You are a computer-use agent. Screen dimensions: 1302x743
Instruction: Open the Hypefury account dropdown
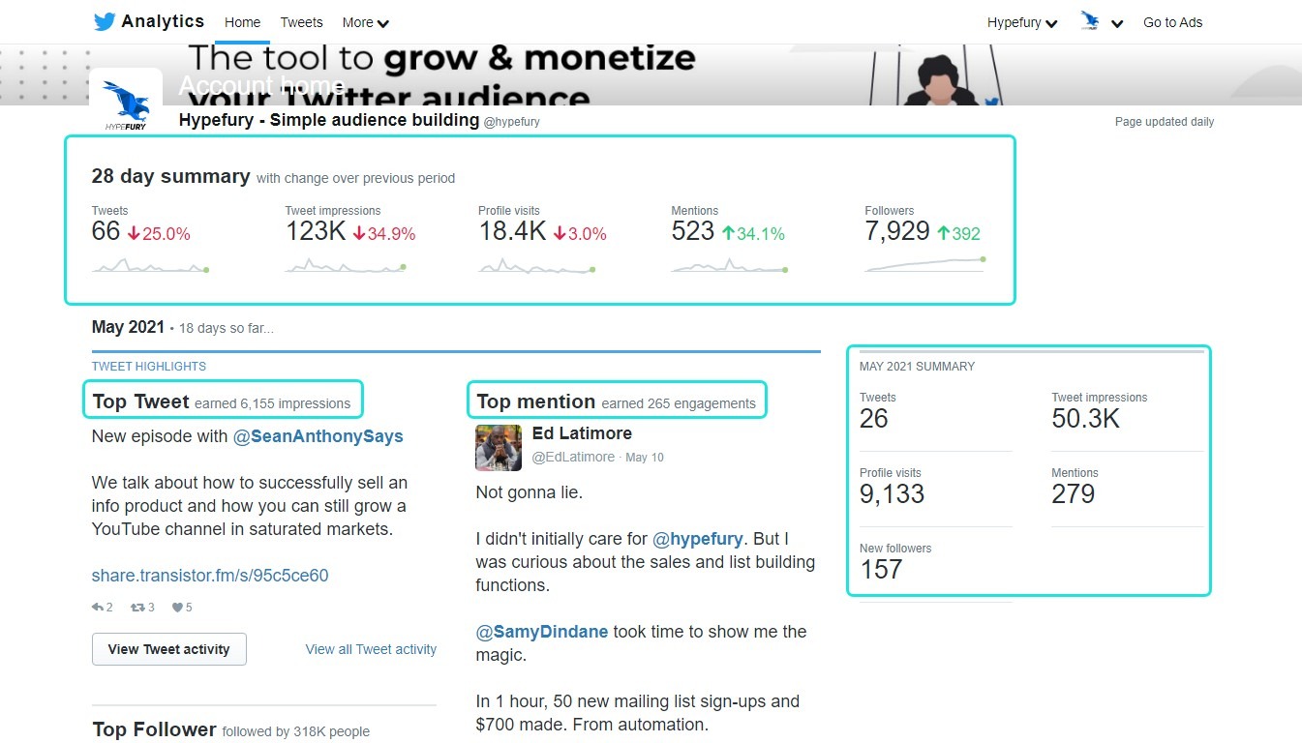[x=1022, y=20]
